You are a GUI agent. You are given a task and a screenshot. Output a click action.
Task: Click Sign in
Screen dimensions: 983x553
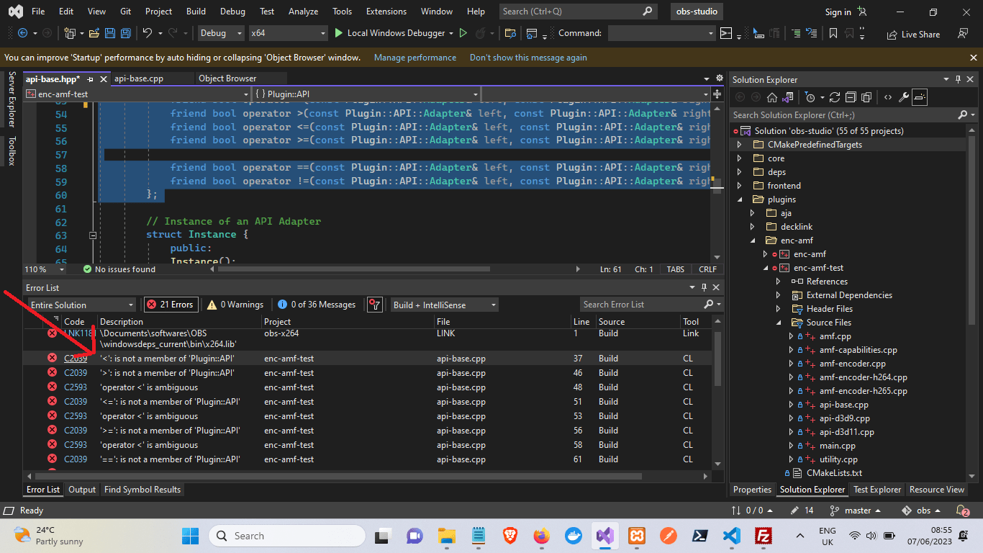point(838,12)
